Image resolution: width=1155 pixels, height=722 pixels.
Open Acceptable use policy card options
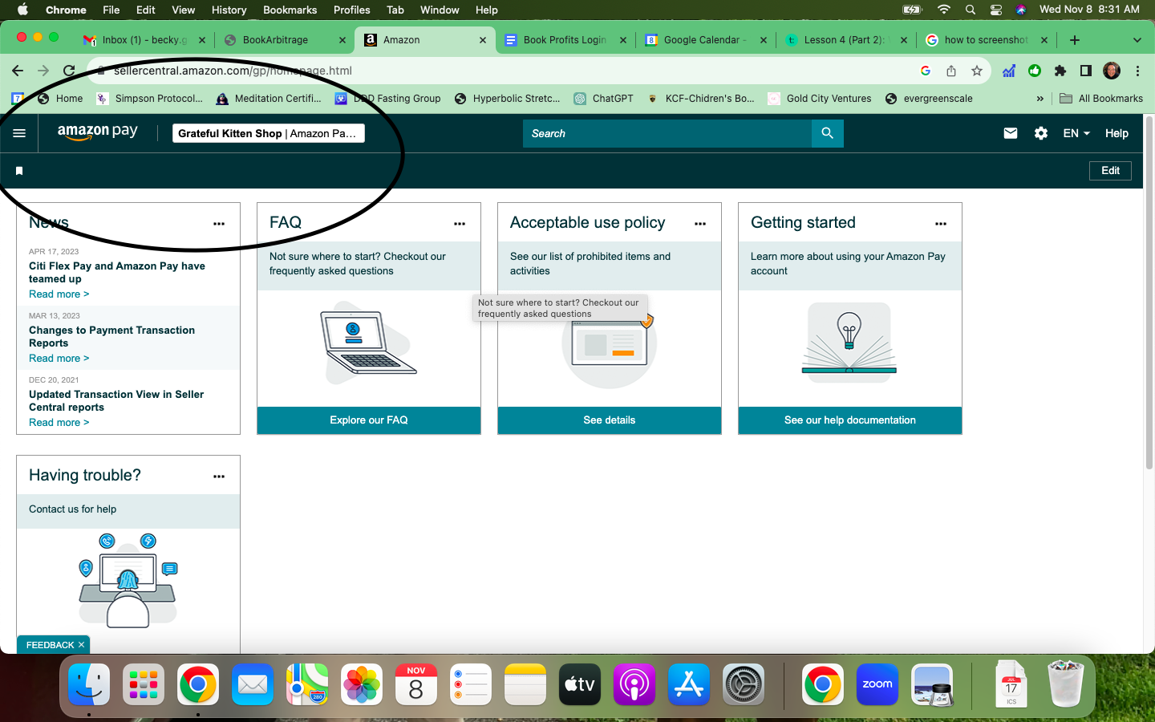coord(700,224)
